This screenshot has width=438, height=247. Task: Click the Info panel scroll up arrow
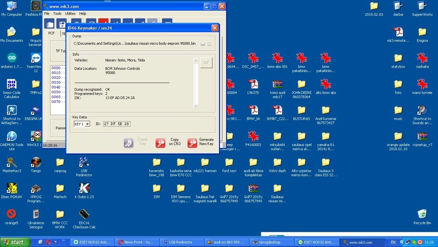pos(195,60)
